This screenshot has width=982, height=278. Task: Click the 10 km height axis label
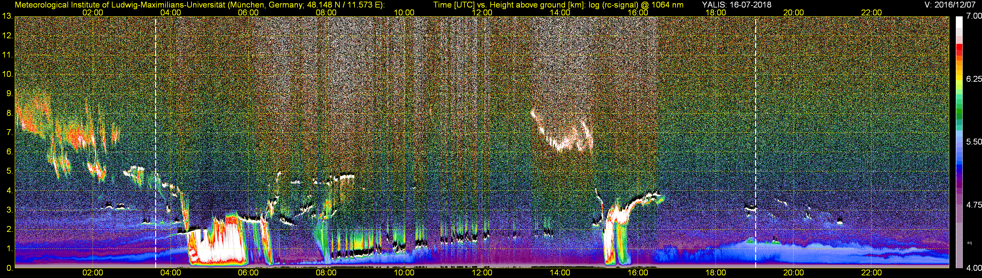pos(7,74)
